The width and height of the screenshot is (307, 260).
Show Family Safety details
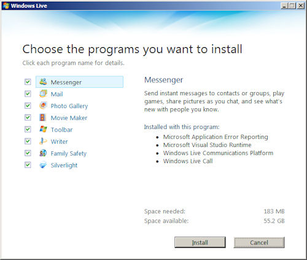69,154
